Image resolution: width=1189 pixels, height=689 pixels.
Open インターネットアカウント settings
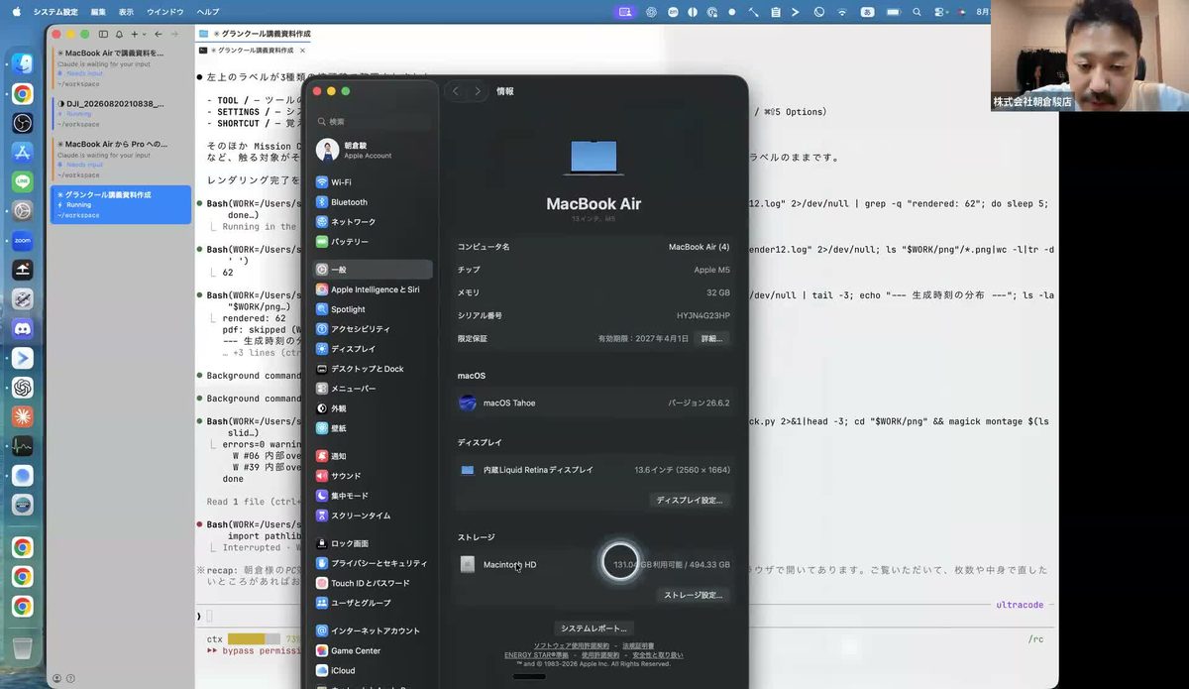pos(373,631)
